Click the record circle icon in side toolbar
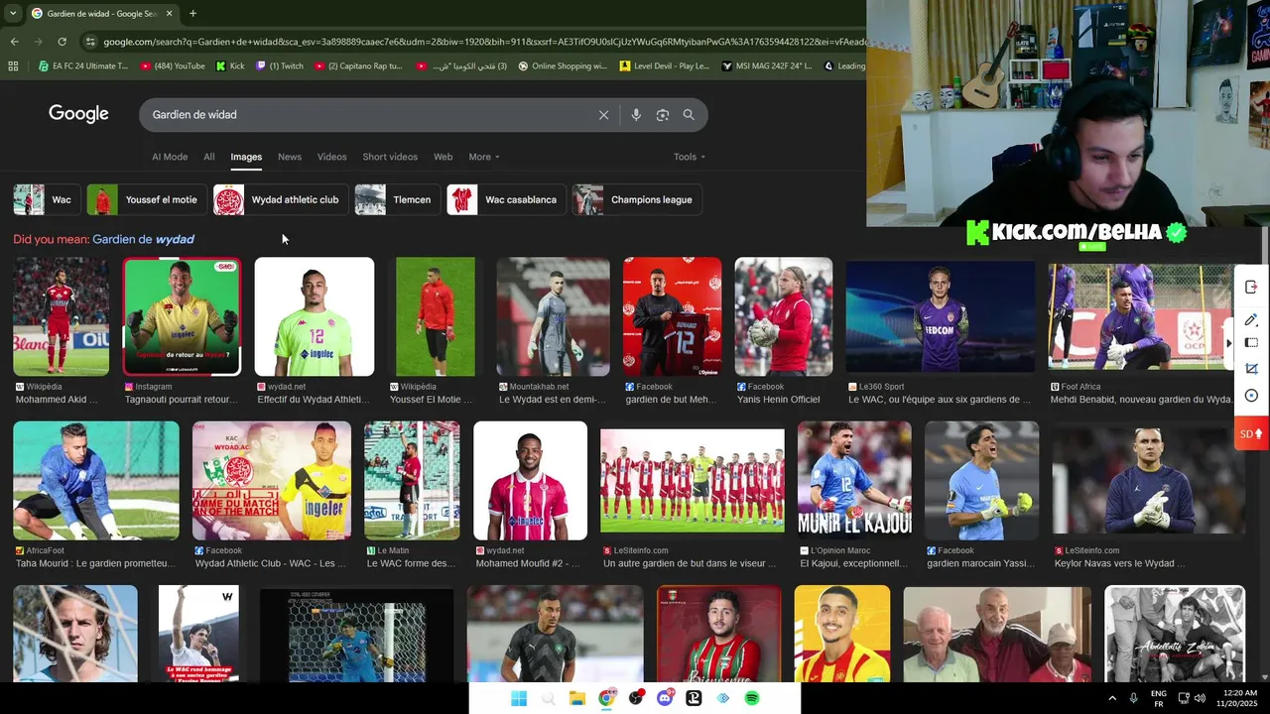Screen dimensions: 1270x714 coord(1251,396)
